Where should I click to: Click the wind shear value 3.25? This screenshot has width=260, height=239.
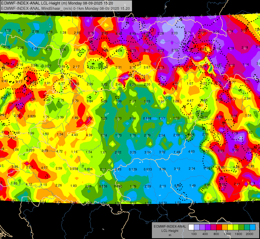(x=133, y=152)
